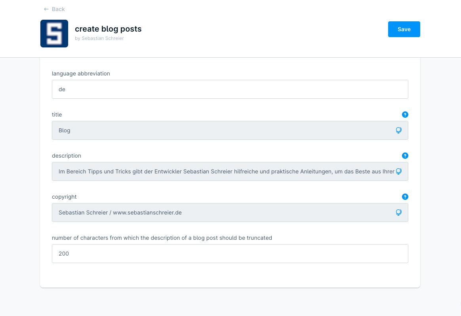The height and width of the screenshot is (316, 461).
Task: Click the 'copyright' field label
Action: tap(64, 197)
